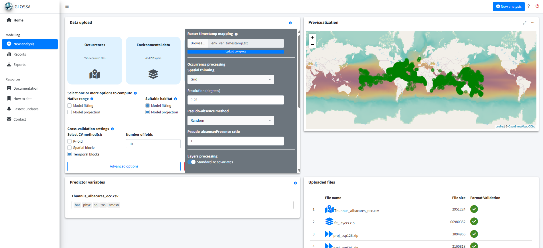
Task: Uncheck Temporal blocks CV method
Action: [x=70, y=154]
